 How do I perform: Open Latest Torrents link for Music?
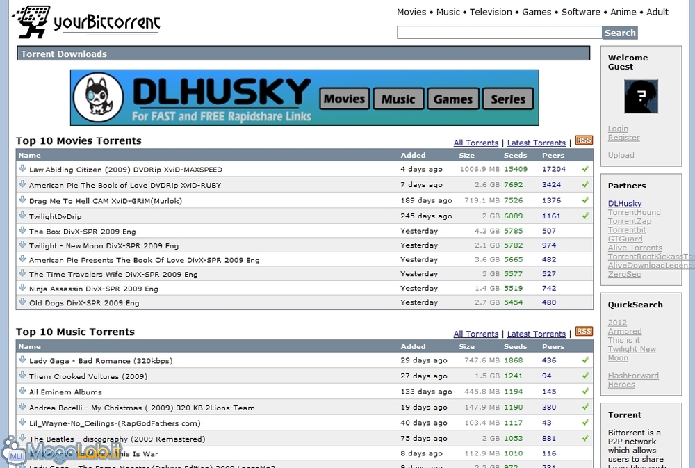[x=537, y=334]
